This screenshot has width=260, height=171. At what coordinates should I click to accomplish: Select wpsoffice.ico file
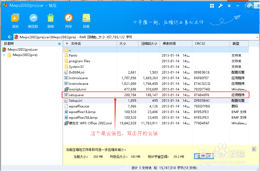pos(156,106)
